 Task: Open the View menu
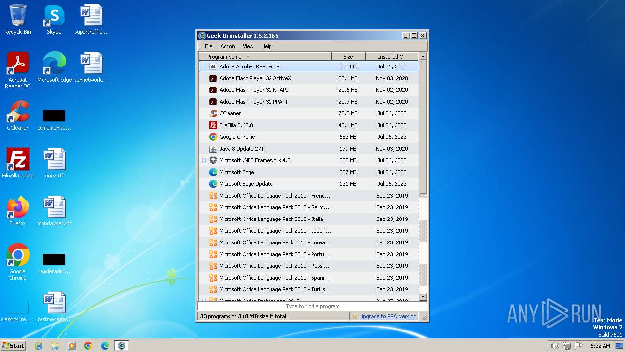click(x=248, y=46)
